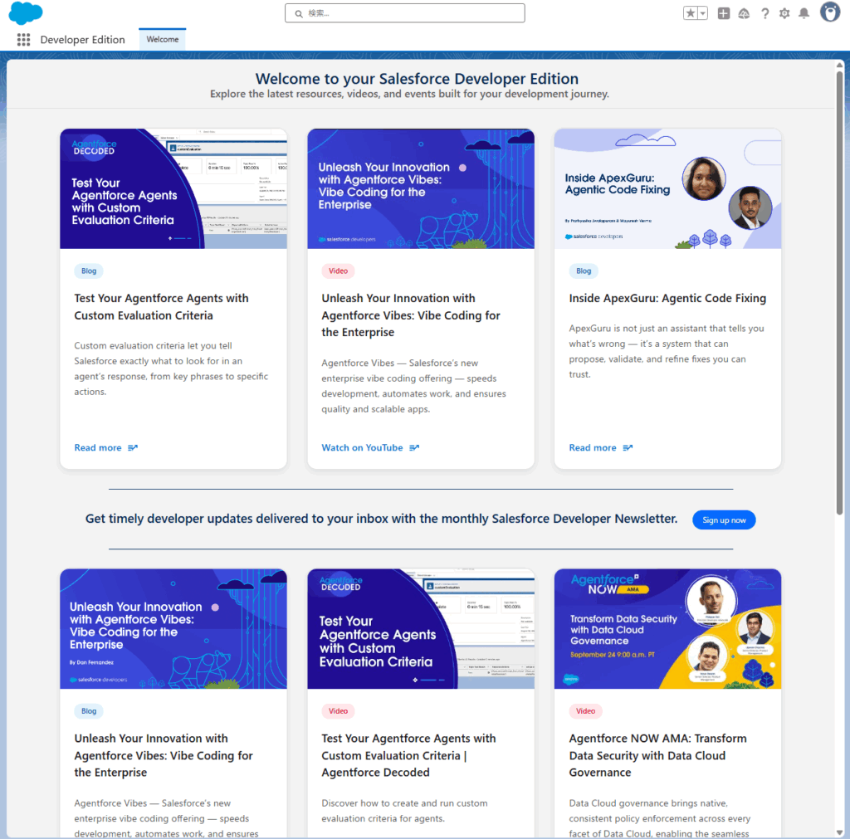Show notifications via bell icon
This screenshot has width=850, height=839.
804,13
